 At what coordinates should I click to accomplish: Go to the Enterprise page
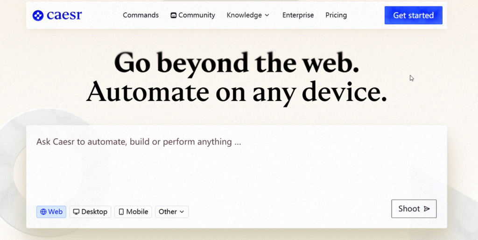[298, 15]
